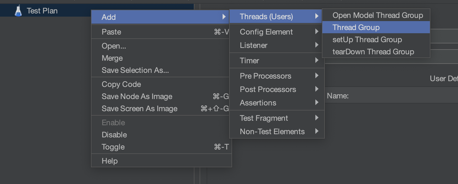
Task: Expand the Timer submenu
Action: [249, 61]
